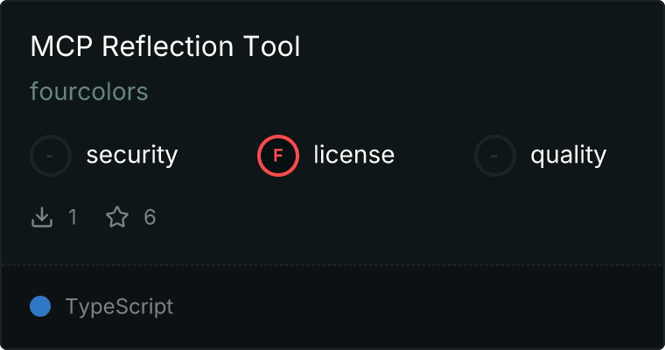
Task: Click empty card space right of the title
Action: coord(481,47)
